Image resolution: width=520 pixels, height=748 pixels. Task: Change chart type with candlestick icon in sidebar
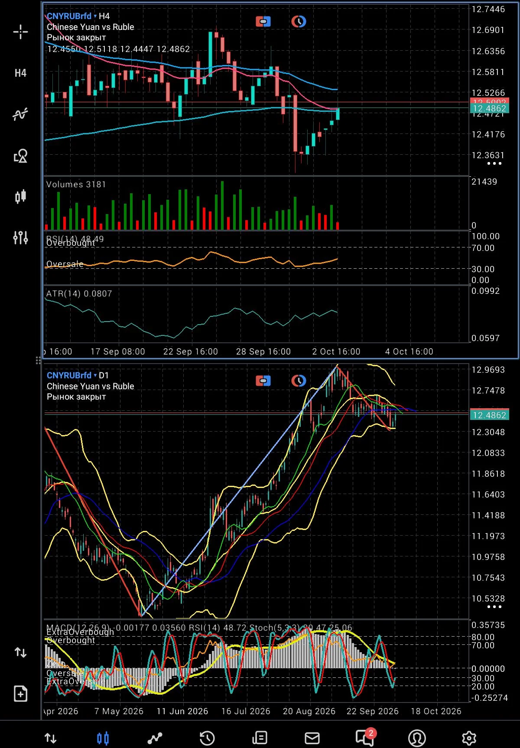click(x=20, y=197)
